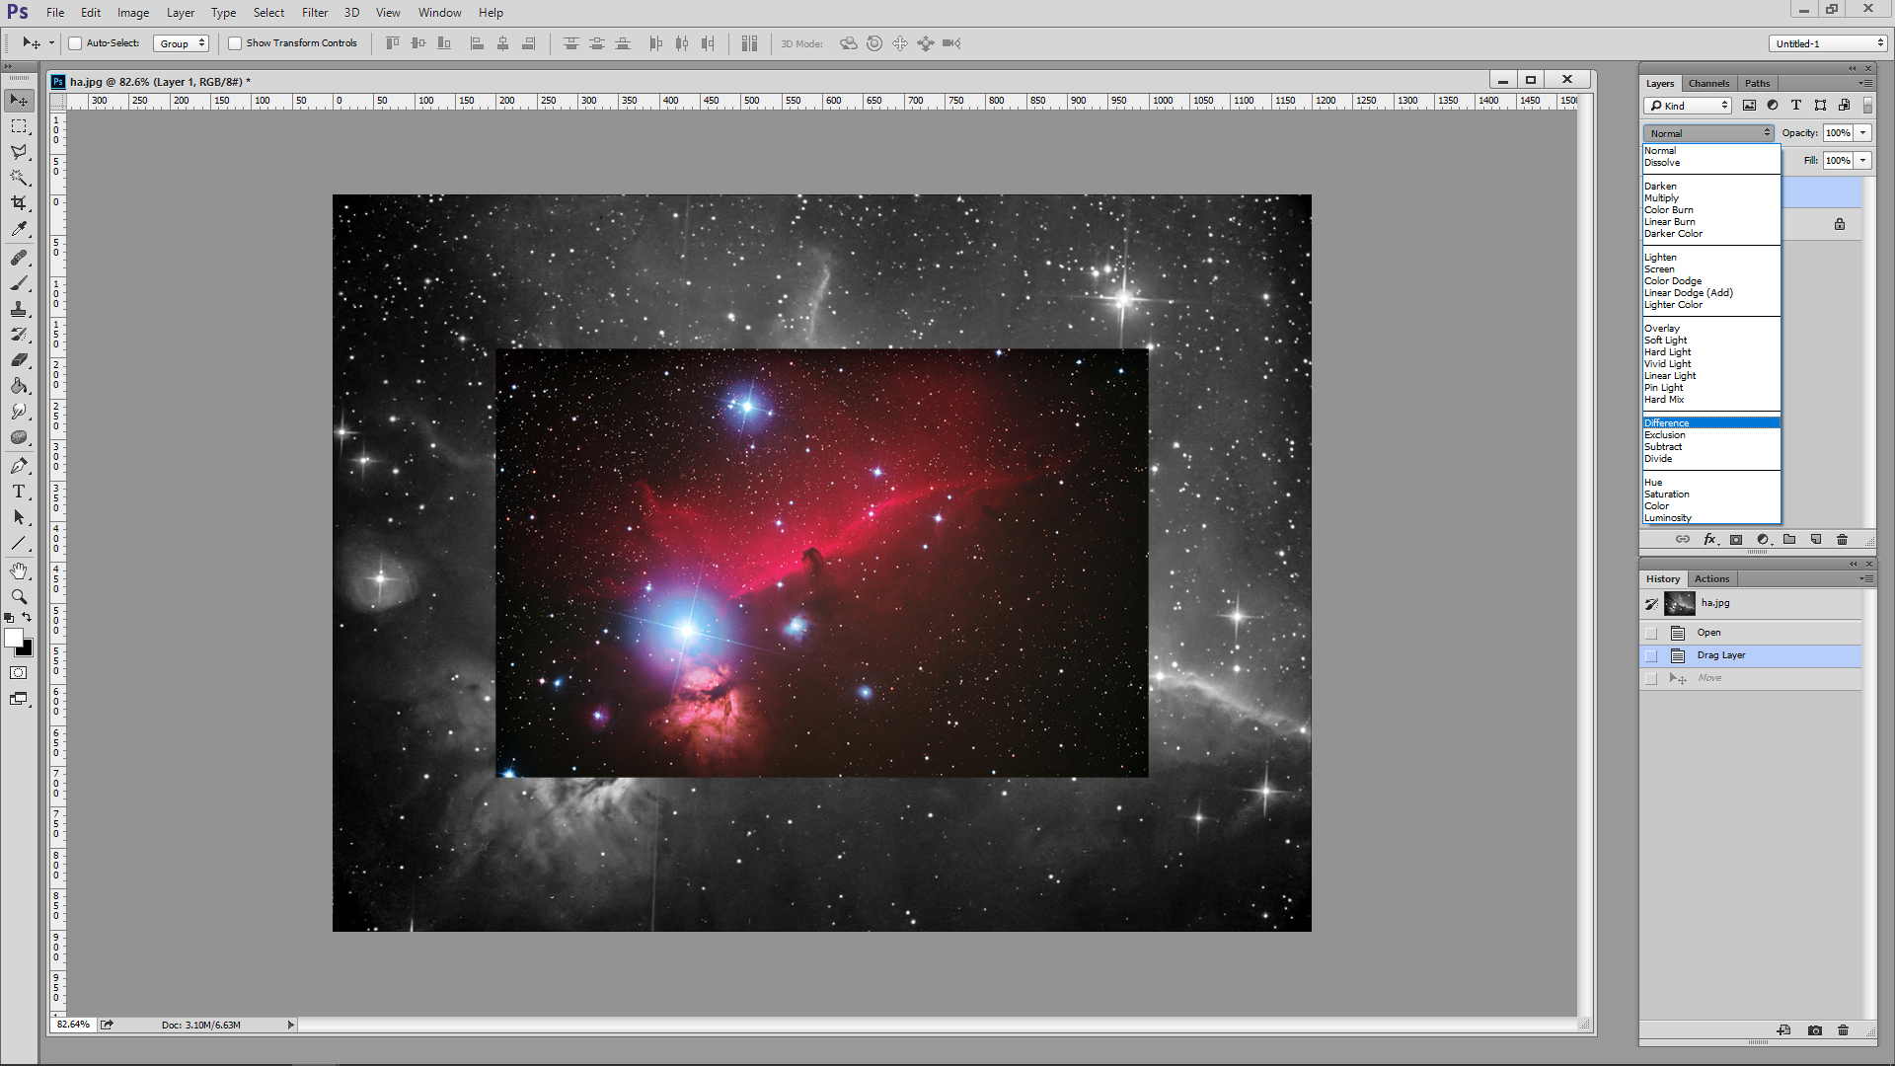1895x1066 pixels.
Task: Select the Pen tool
Action: pyautogui.click(x=19, y=466)
